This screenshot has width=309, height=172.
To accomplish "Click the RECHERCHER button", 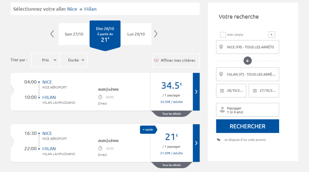I will (x=248, y=126).
